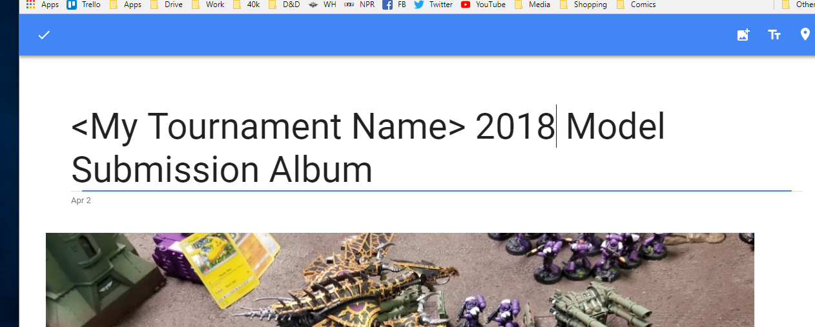The image size is (815, 327).
Task: Open the WH bookmark
Action: coord(323,5)
